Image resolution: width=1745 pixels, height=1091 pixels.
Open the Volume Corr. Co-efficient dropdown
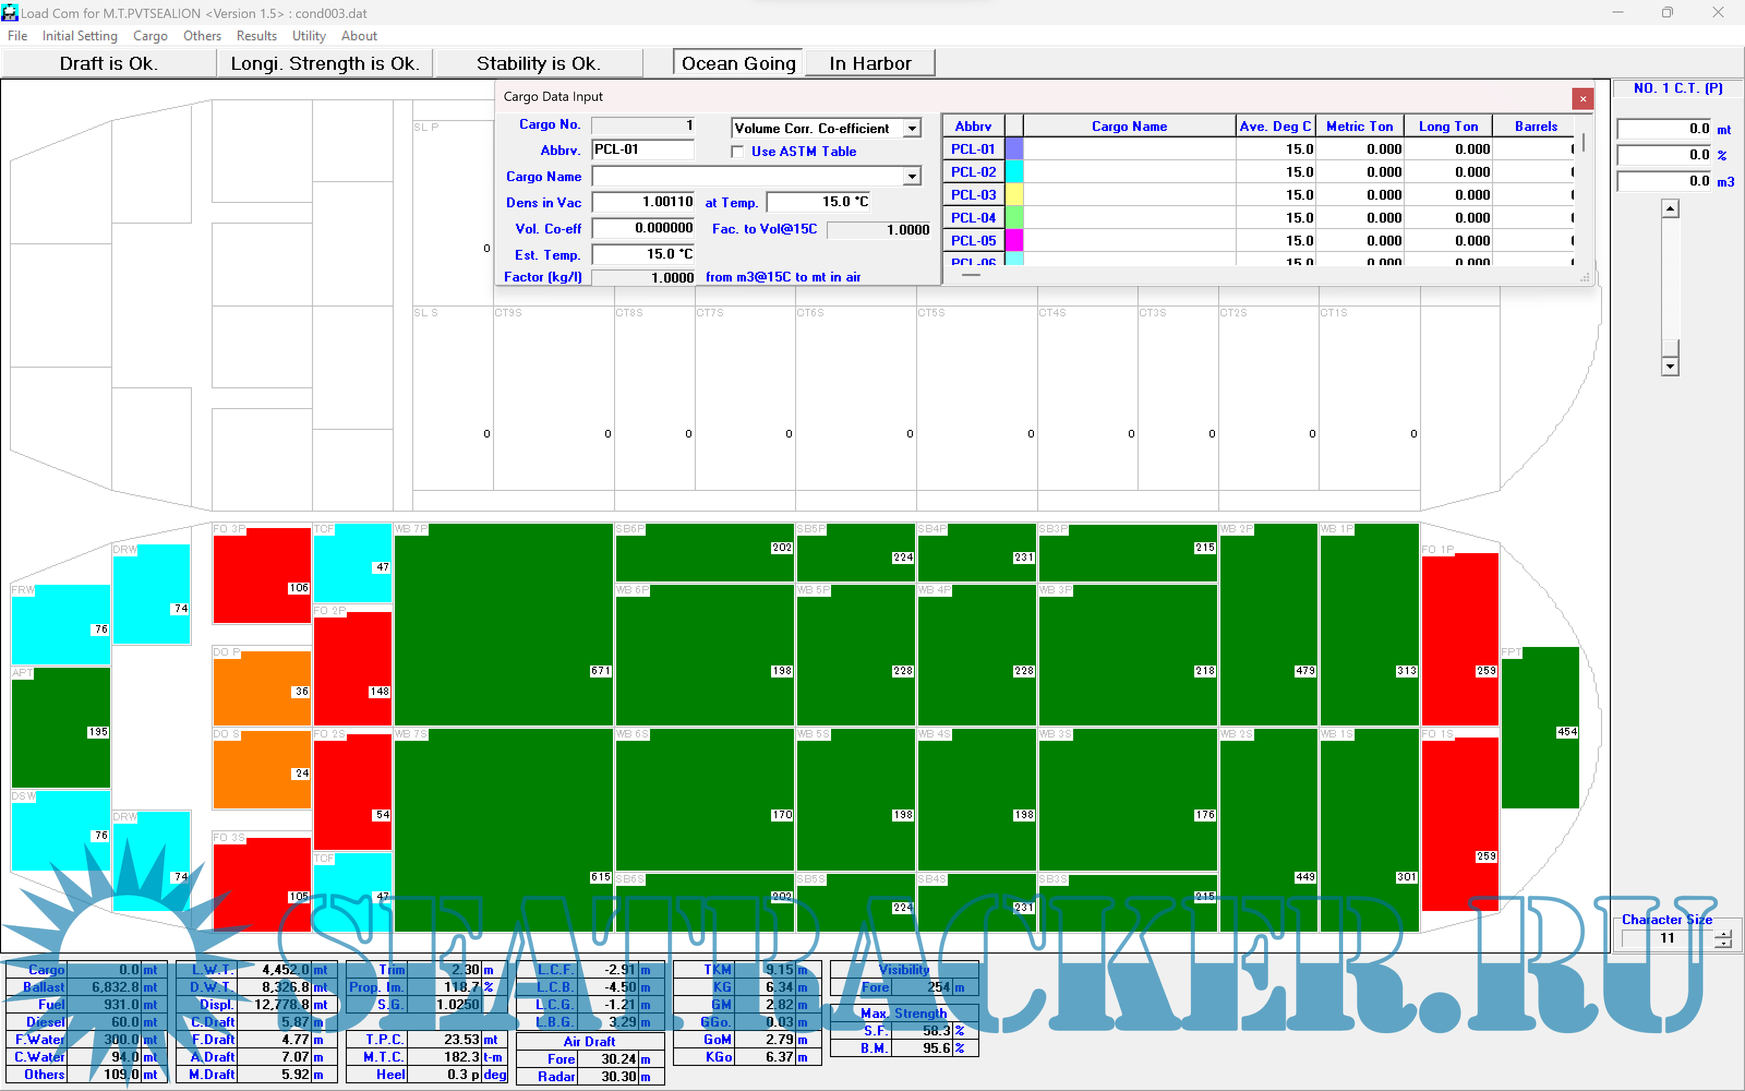point(912,128)
